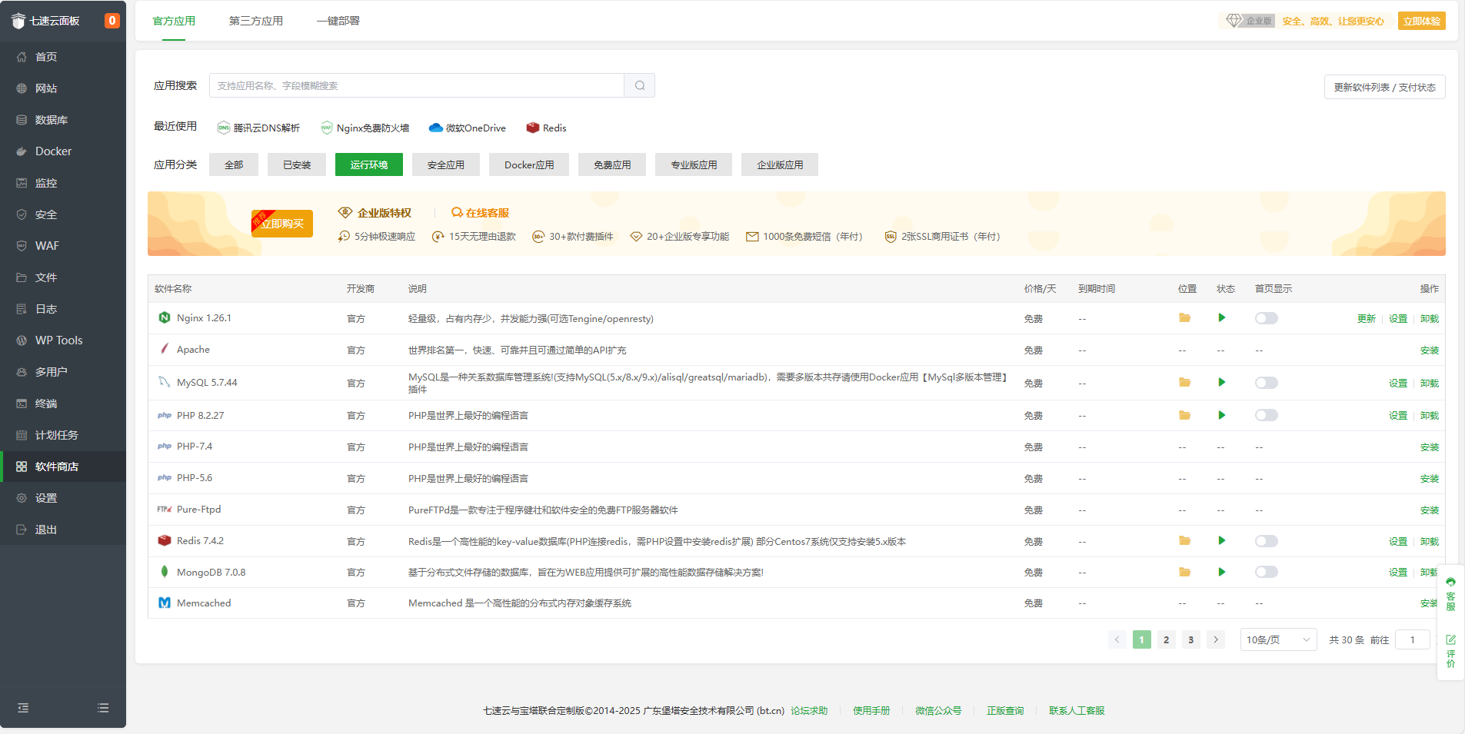Toggle MongoDB 7.0.8 homepage display switch
The height and width of the screenshot is (734, 1465).
[x=1267, y=572]
